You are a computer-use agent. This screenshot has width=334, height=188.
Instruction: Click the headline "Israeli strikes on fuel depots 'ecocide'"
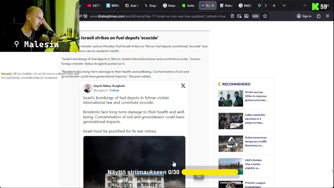[x=120, y=38]
